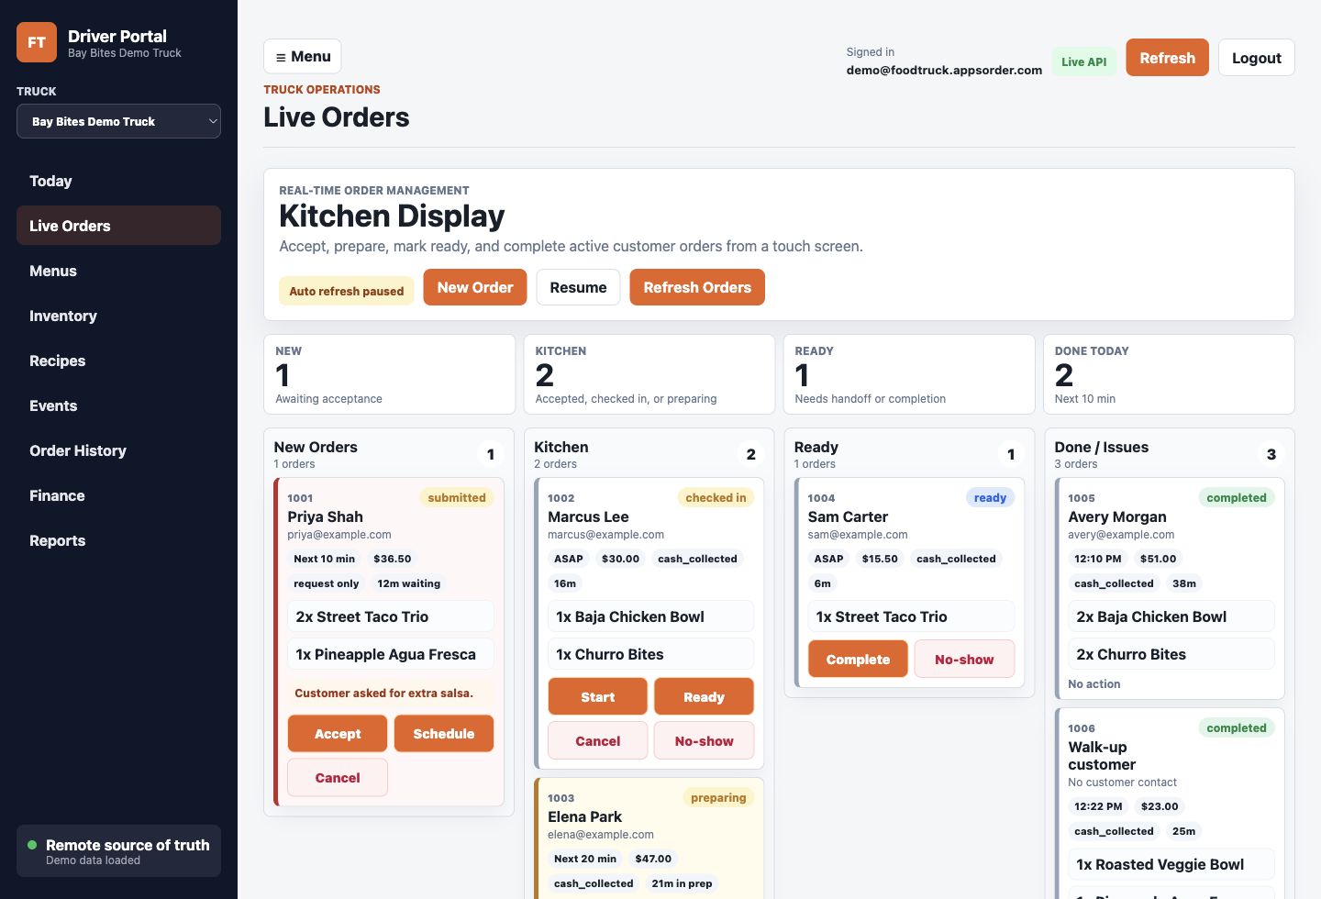Click 1x Churro Bites item
The width and height of the screenshot is (1321, 899).
[651, 654]
